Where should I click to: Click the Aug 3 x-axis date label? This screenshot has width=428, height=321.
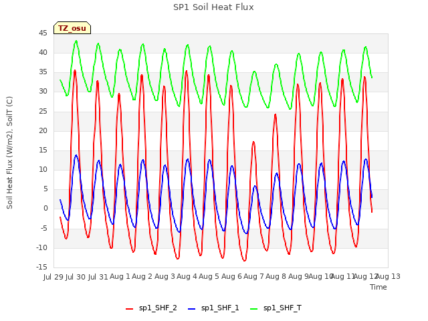(165, 276)
